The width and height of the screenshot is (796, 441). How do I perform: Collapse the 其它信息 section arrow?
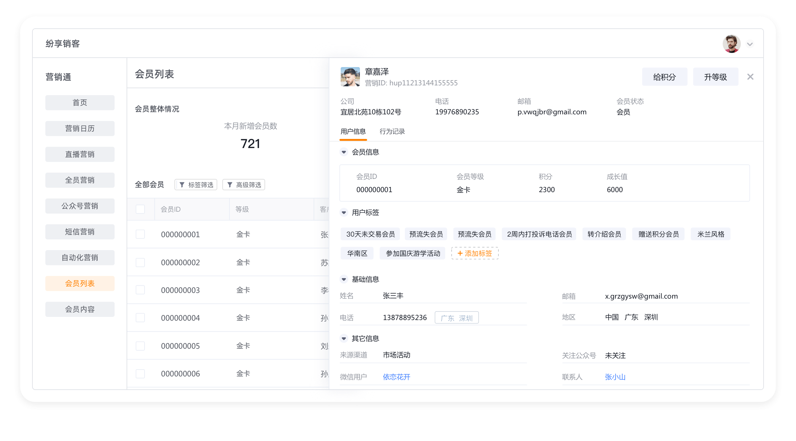coord(344,339)
